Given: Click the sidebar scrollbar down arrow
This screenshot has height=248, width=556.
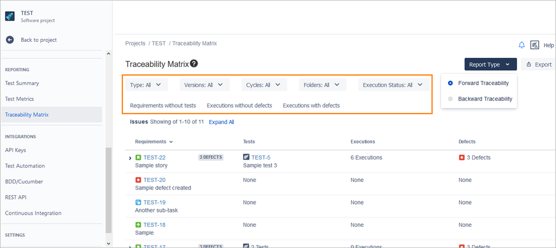Looking at the screenshot, I should [109, 244].
